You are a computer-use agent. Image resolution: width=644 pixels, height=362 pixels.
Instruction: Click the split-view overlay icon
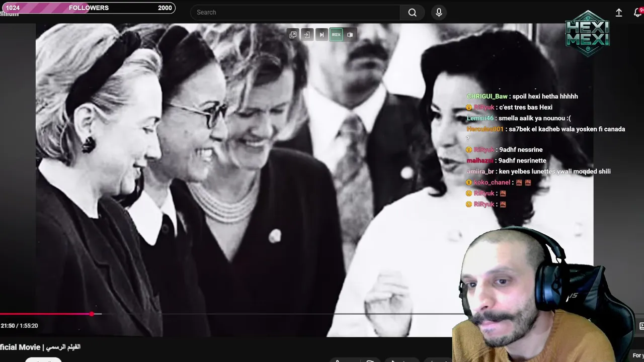click(x=350, y=35)
